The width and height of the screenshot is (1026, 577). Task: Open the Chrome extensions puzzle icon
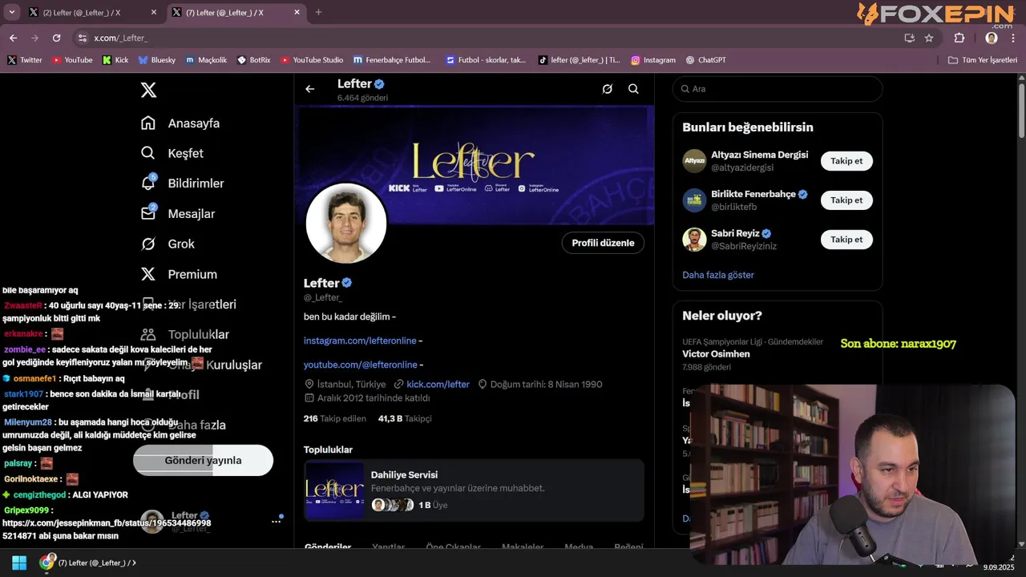pyautogui.click(x=959, y=38)
